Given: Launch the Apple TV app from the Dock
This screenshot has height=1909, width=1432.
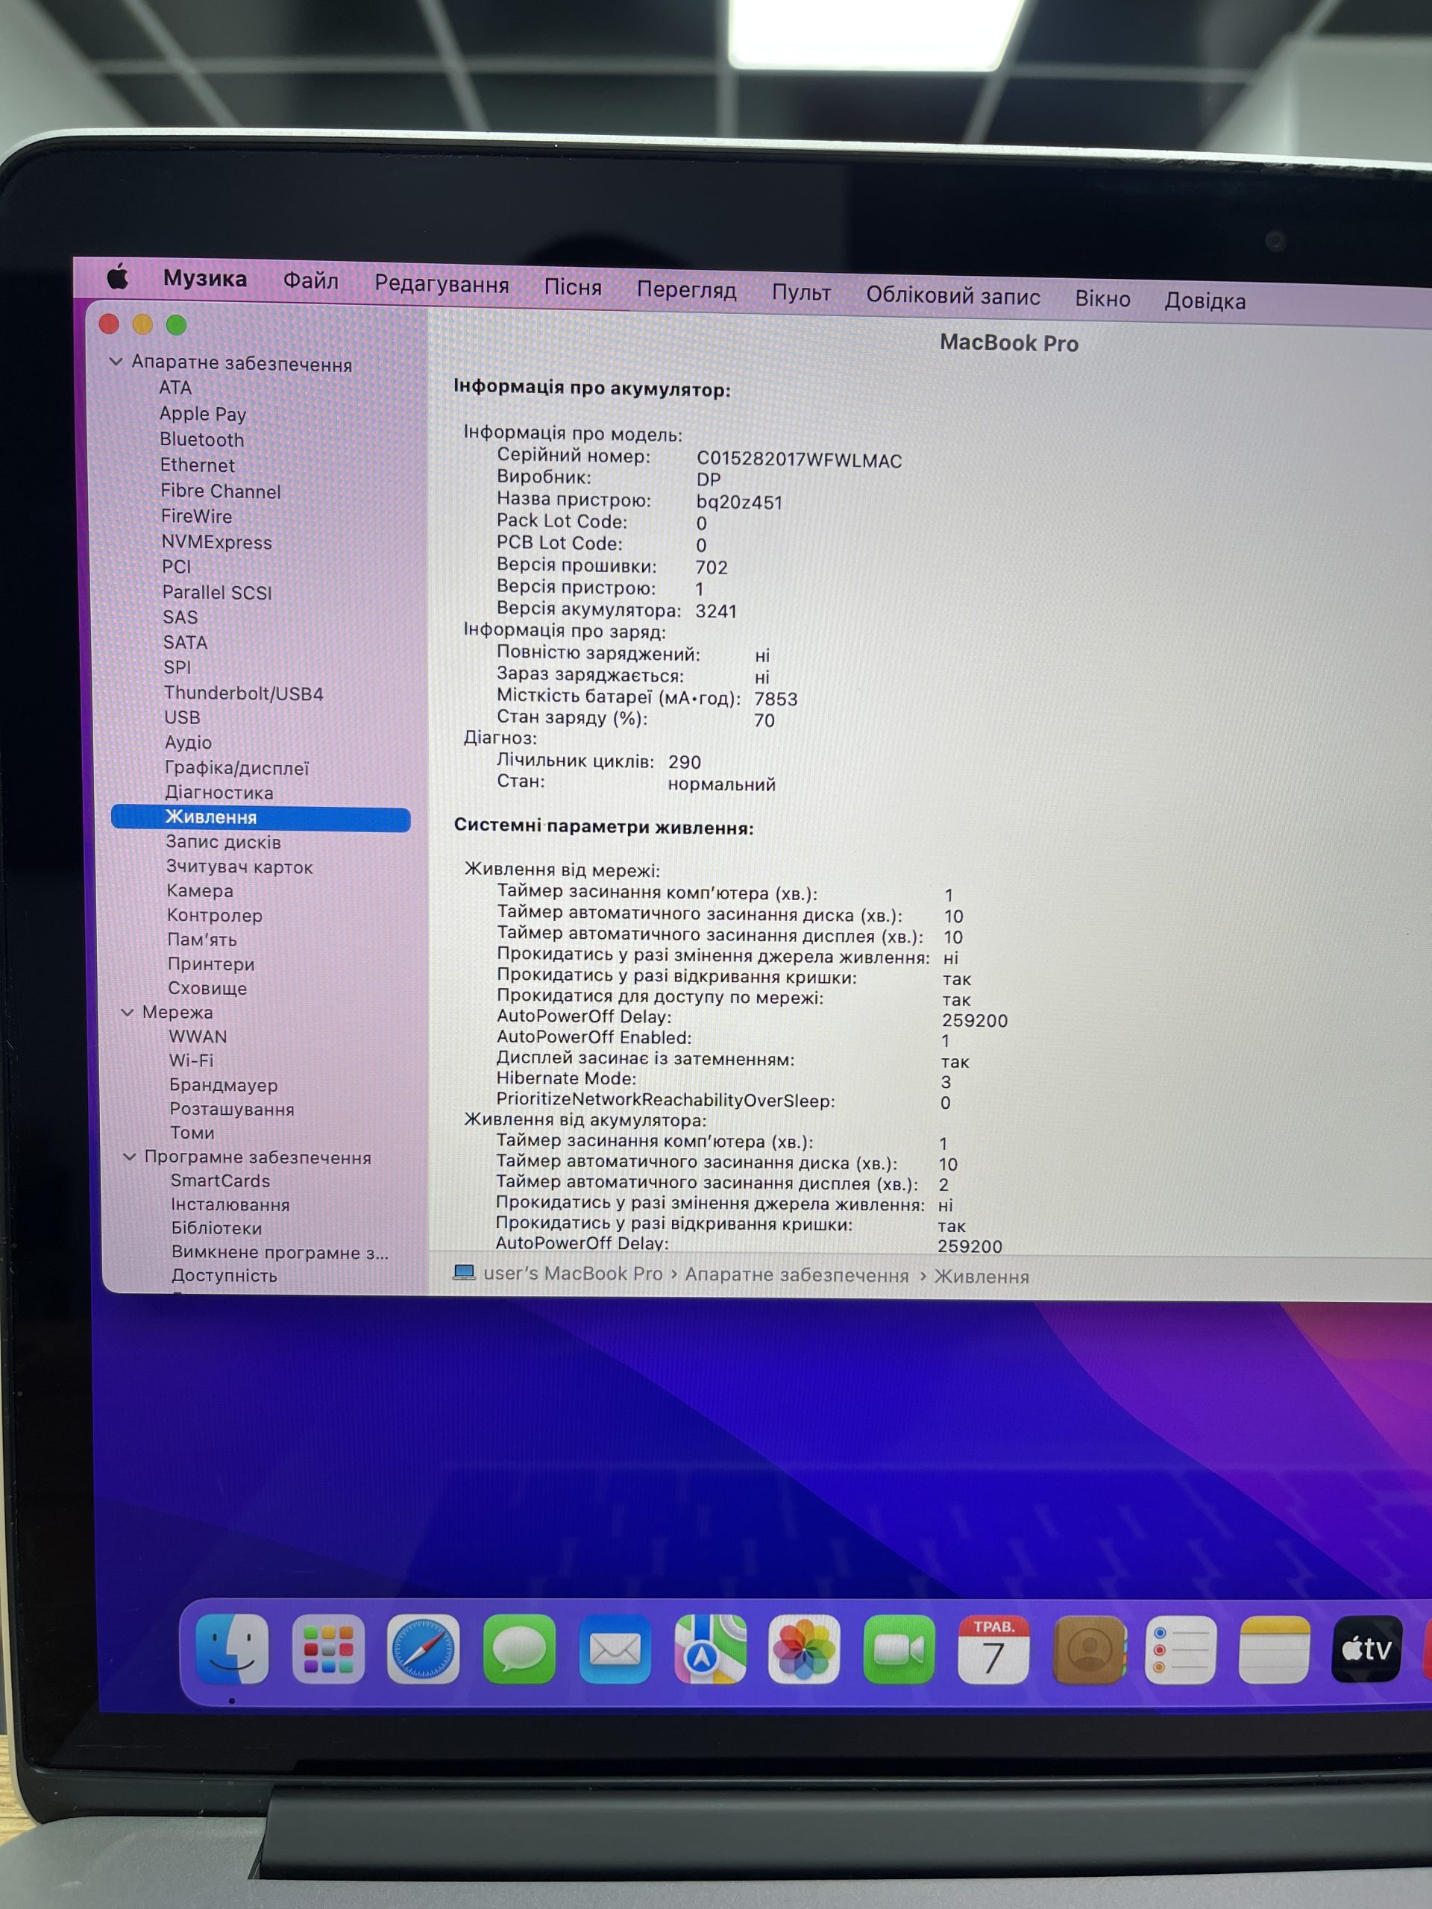Looking at the screenshot, I should (1366, 1649).
